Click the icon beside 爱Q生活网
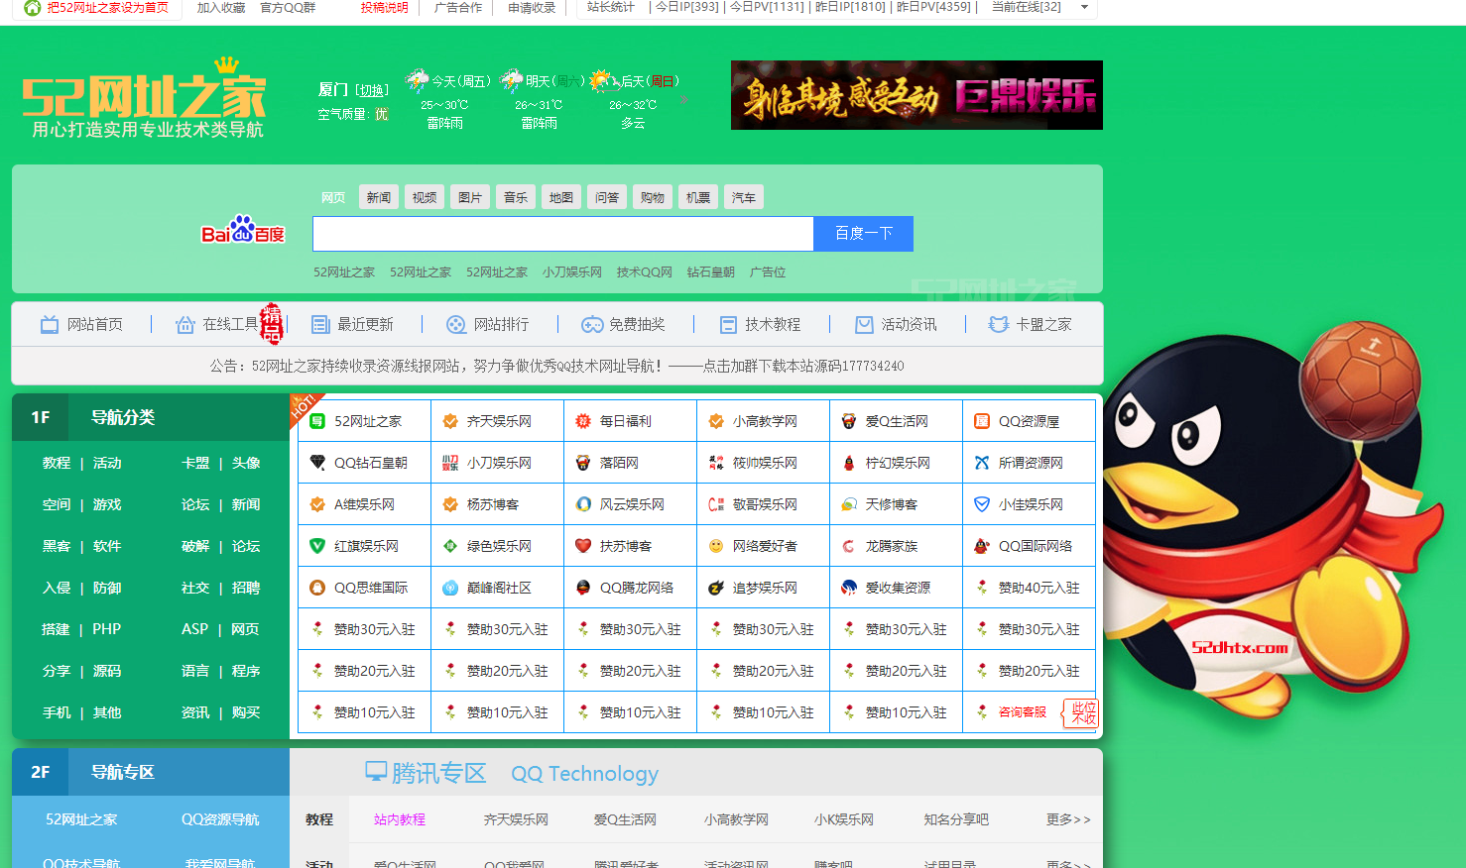 coord(849,421)
